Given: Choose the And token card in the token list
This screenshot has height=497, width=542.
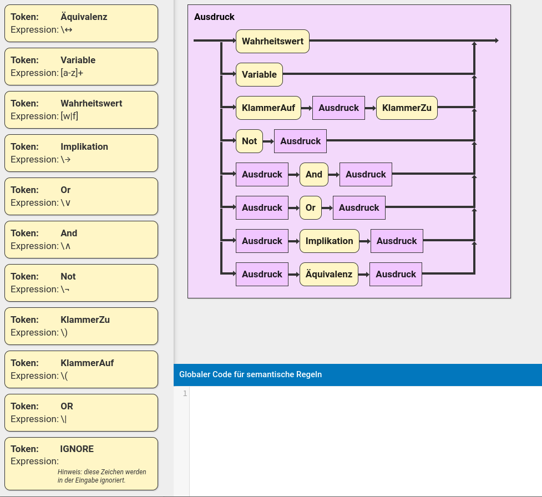Looking at the screenshot, I should pyautogui.click(x=81, y=240).
